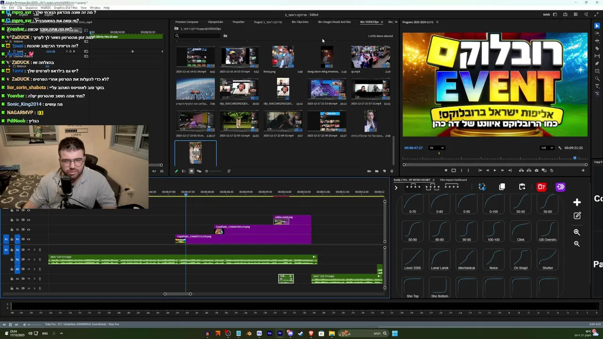
Task: Click Export Frame camera icon
Action: click(x=537, y=170)
